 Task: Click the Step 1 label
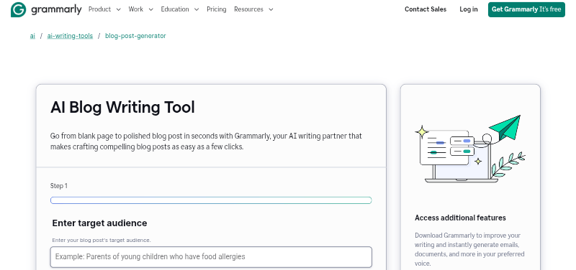(59, 186)
